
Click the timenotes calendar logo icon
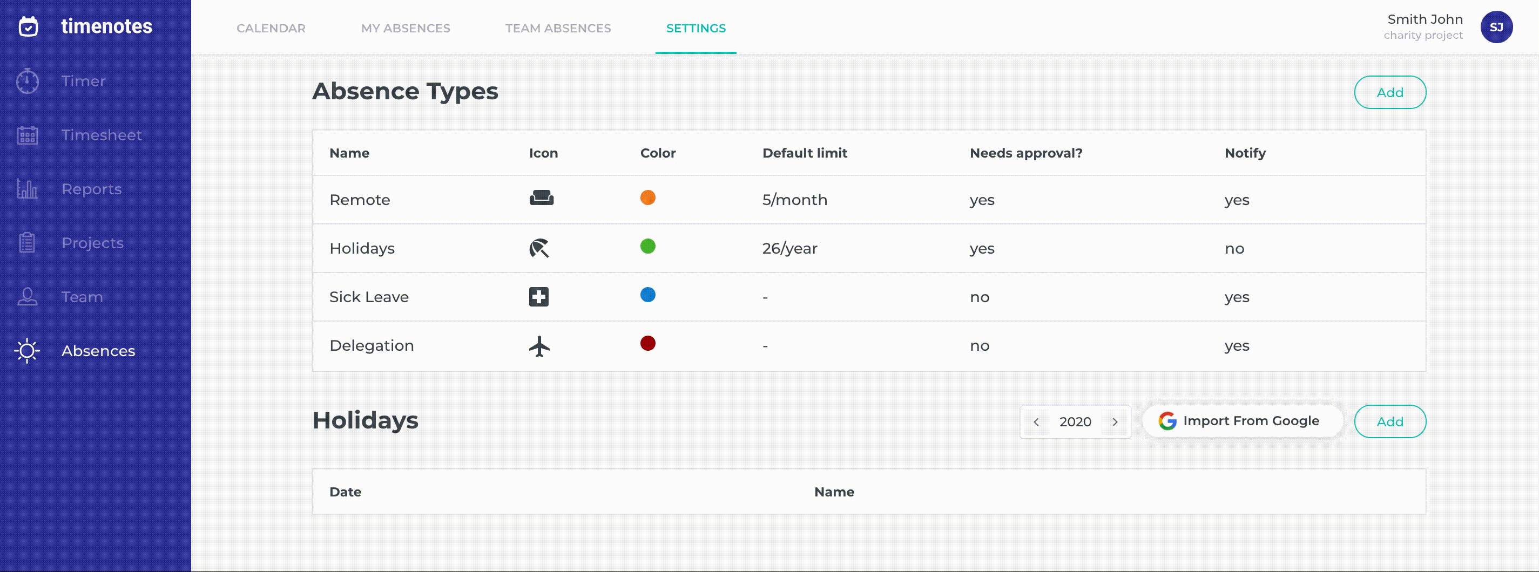click(28, 26)
